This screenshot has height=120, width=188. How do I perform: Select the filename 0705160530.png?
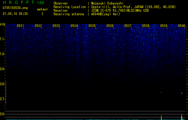tap(15, 8)
